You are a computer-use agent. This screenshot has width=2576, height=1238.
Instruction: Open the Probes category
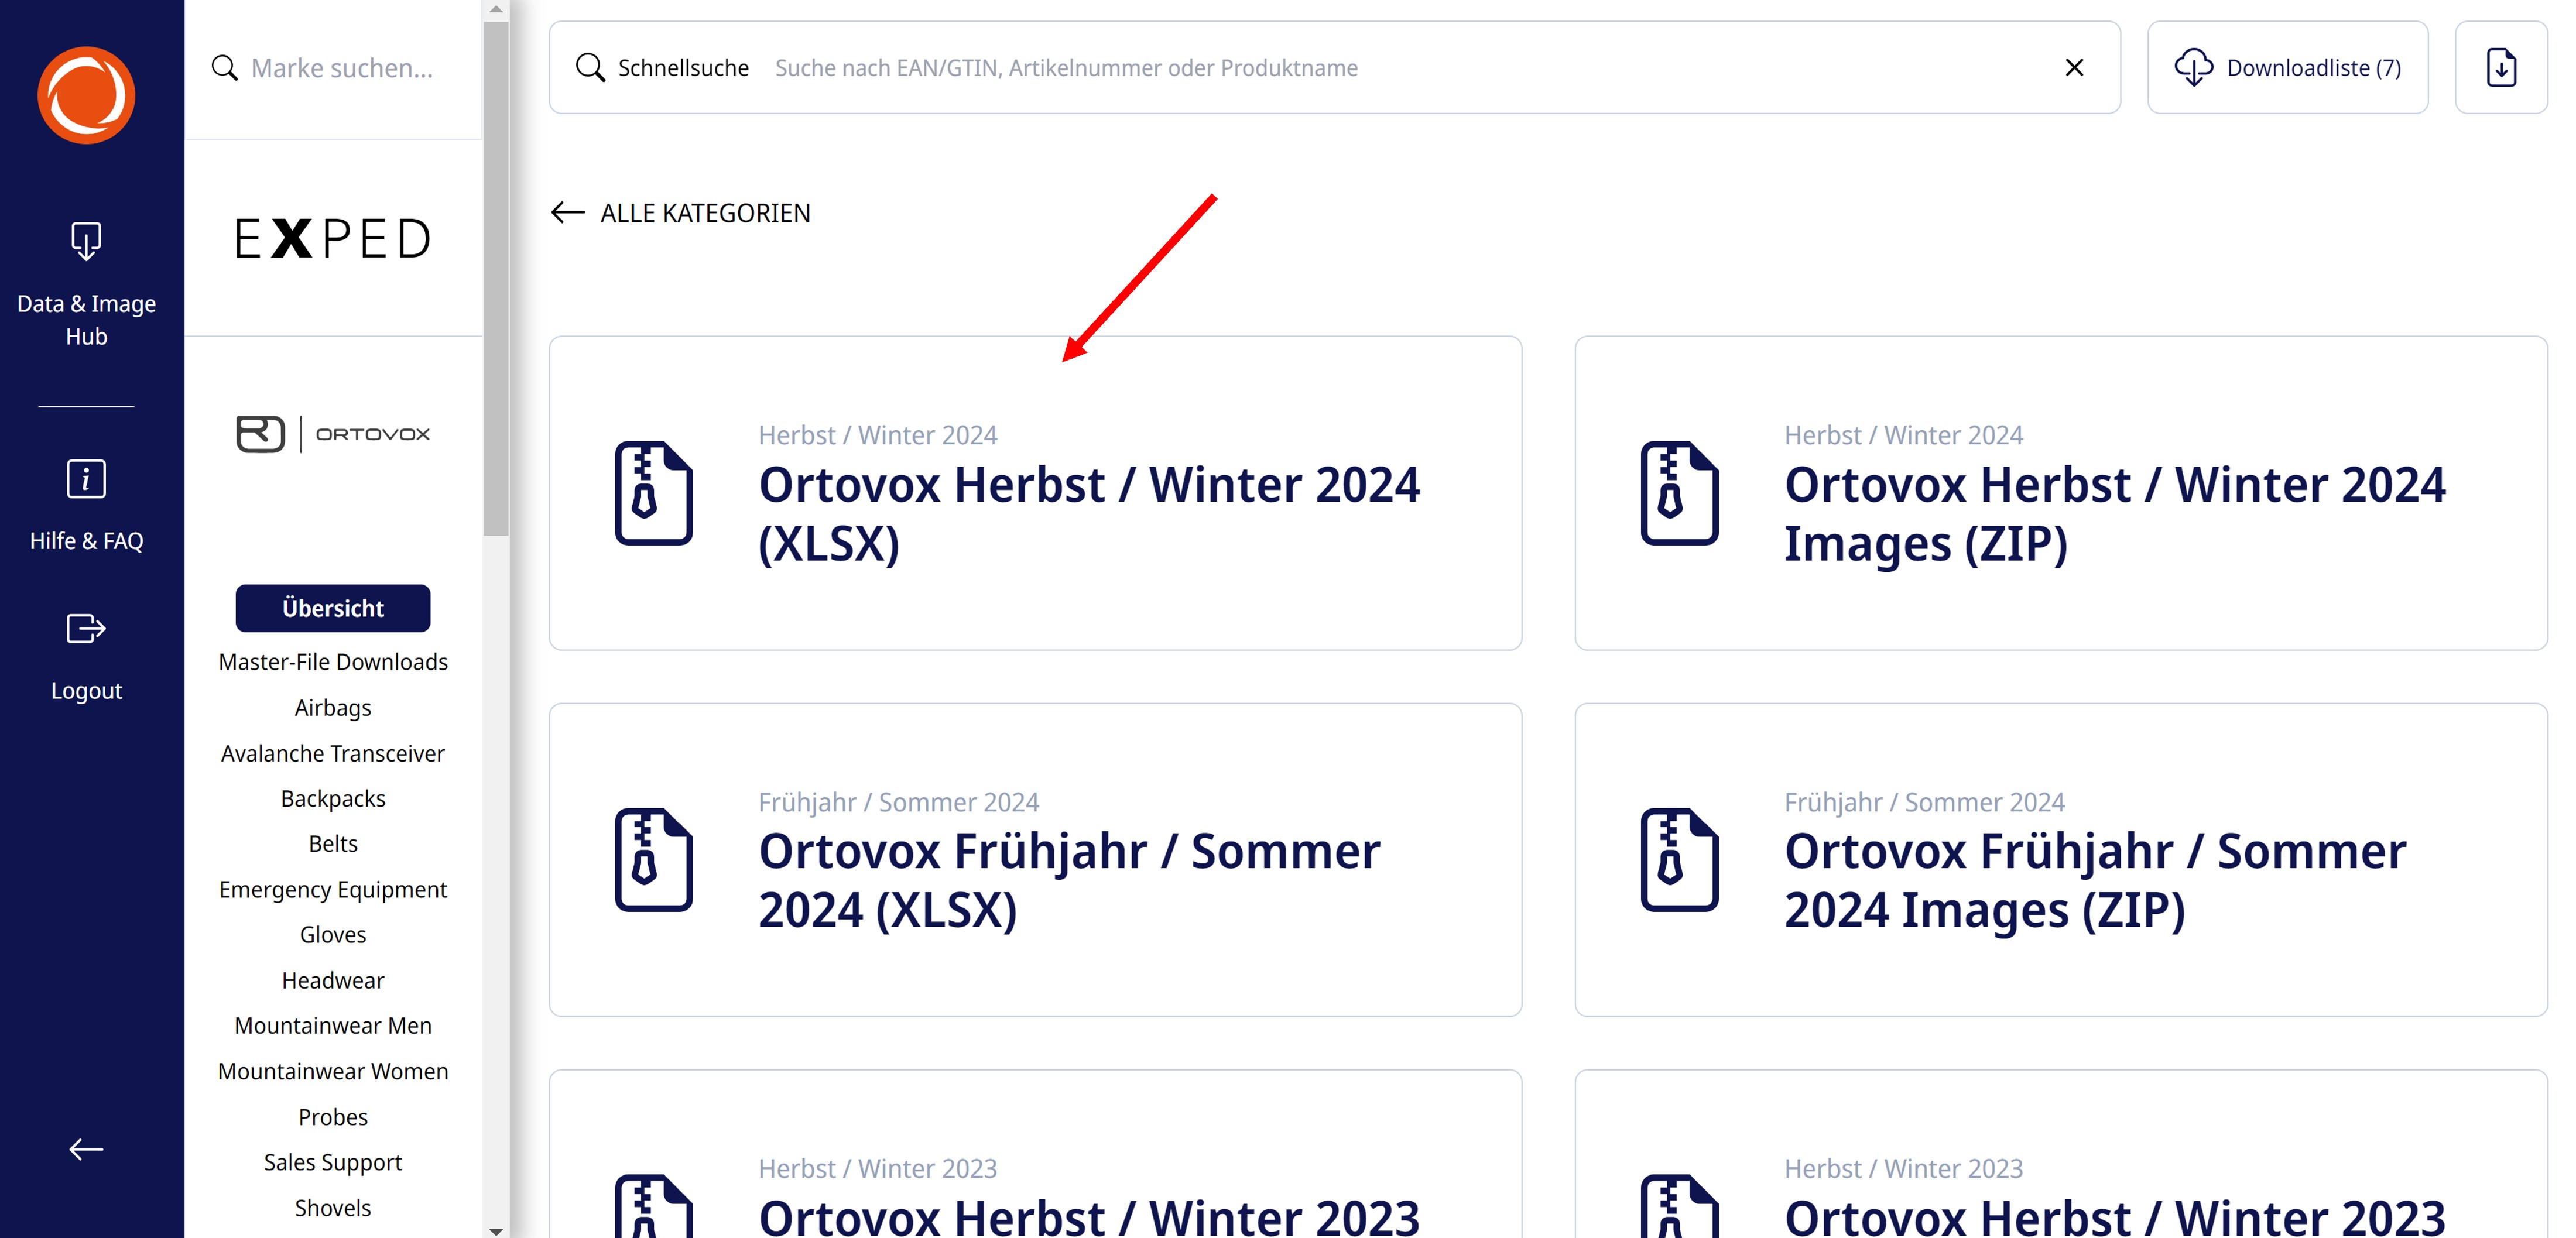pyautogui.click(x=333, y=1117)
